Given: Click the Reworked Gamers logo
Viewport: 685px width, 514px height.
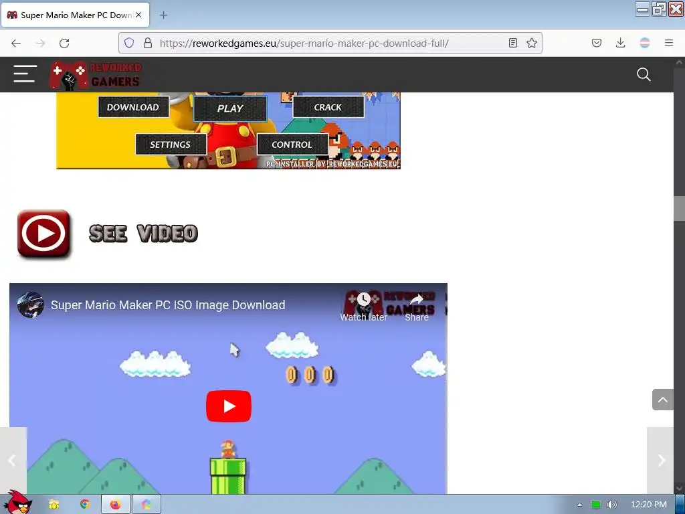Looking at the screenshot, I should click(95, 76).
